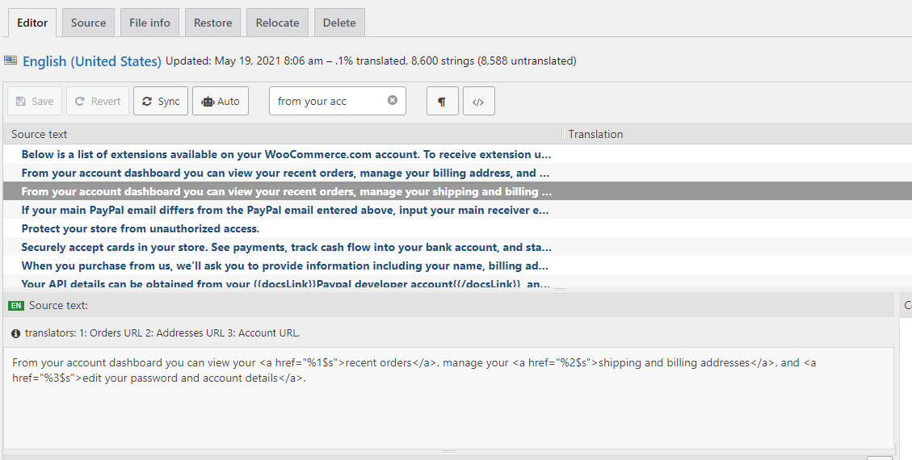Switch to the File info tab
912x460 pixels.
pos(149,23)
